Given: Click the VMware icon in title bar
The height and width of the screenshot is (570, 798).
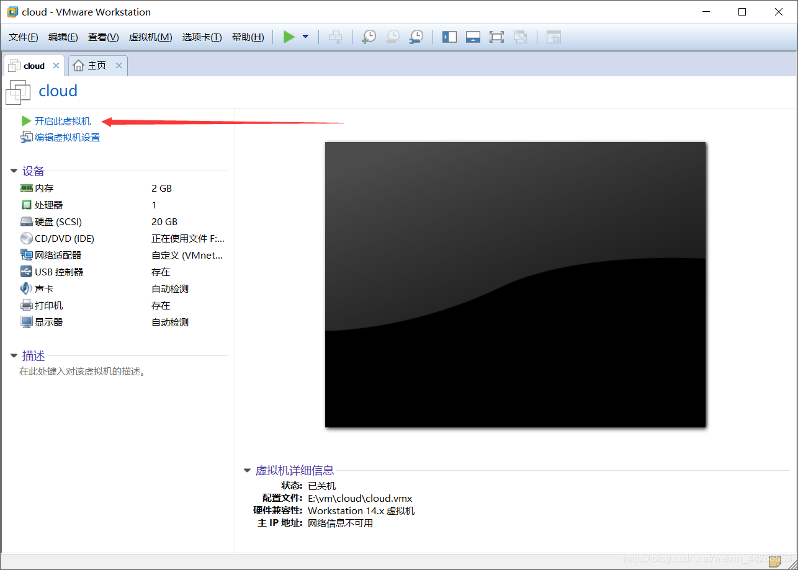Looking at the screenshot, I should (12, 12).
